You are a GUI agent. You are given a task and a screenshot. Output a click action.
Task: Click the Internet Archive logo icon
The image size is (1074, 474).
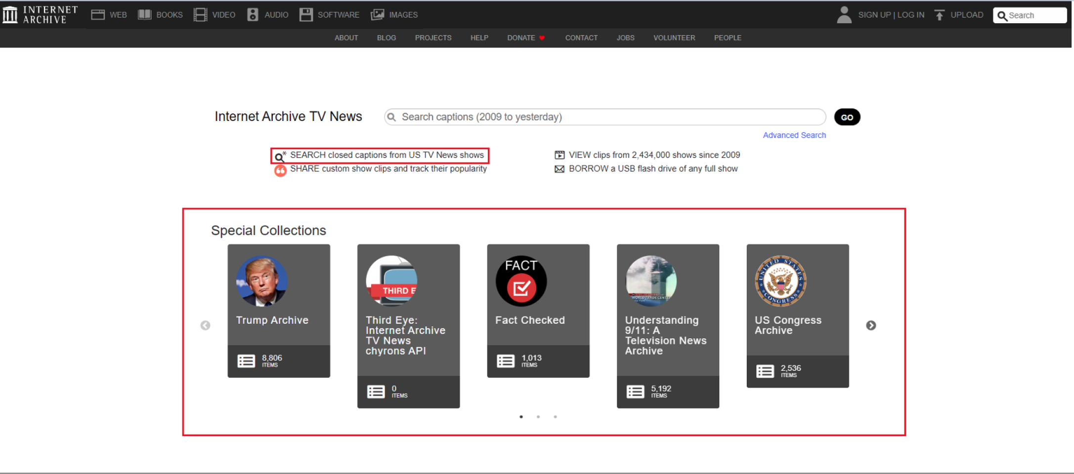[x=10, y=14]
